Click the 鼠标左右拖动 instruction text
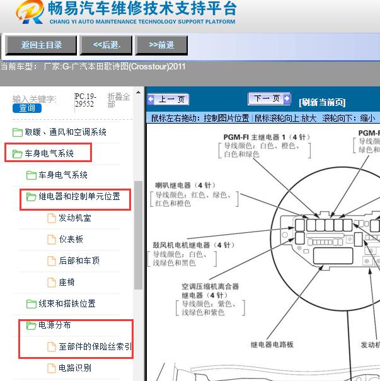This screenshot has height=381, width=380. tap(200, 119)
